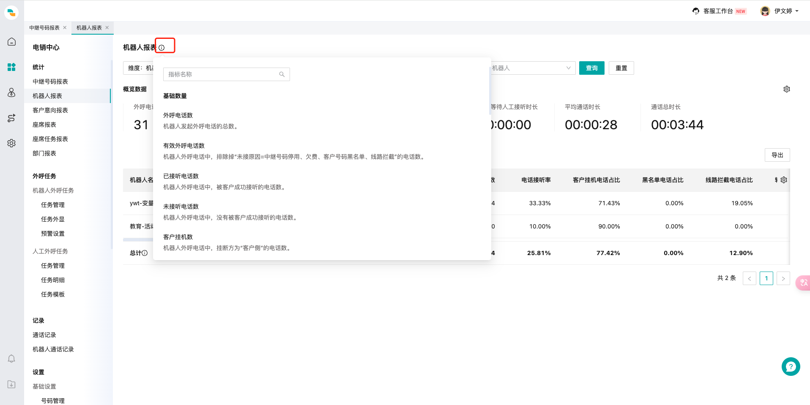
Task: Click the user avatar 伊文婷
Action: point(765,11)
